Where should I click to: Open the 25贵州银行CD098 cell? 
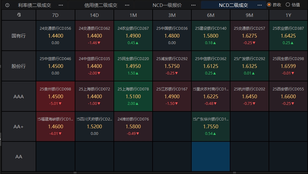[x=55, y=96]
